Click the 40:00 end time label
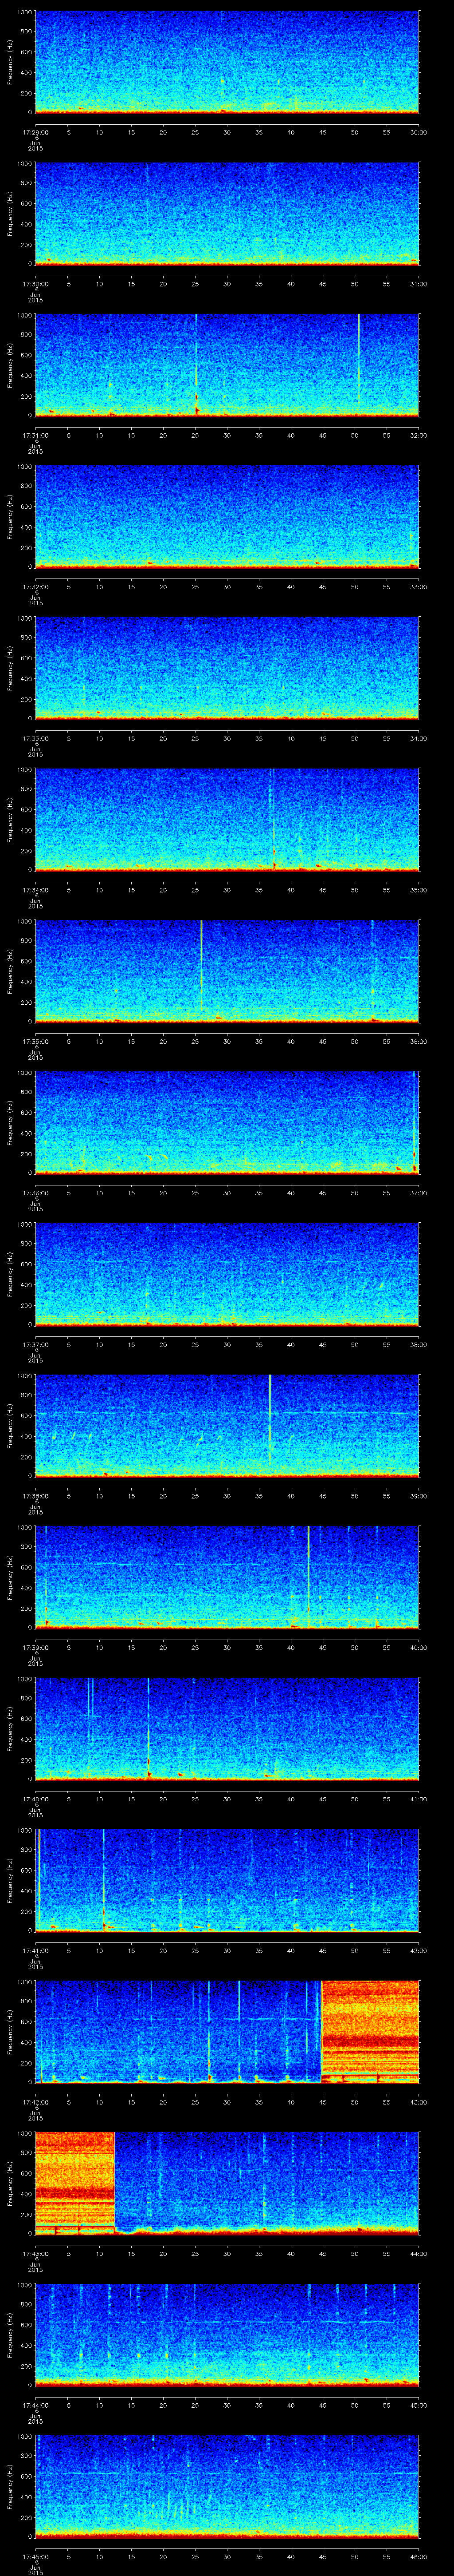 point(418,1647)
